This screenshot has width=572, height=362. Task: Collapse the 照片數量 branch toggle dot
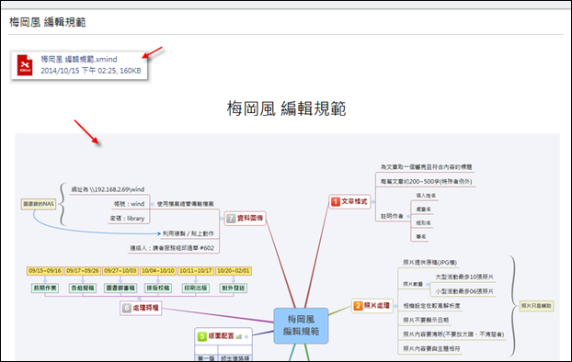(x=428, y=284)
